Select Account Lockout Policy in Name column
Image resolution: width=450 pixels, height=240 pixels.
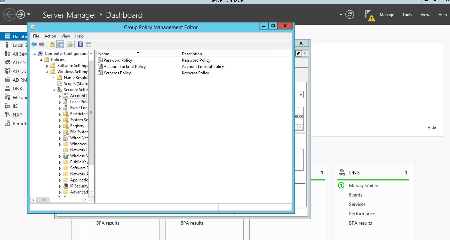pos(125,67)
